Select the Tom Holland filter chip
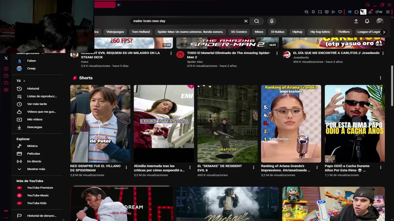 (x=141, y=32)
